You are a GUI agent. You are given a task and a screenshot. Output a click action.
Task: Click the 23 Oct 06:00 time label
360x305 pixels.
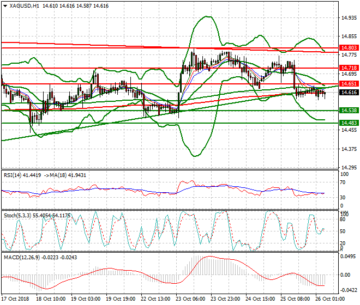click(190, 299)
